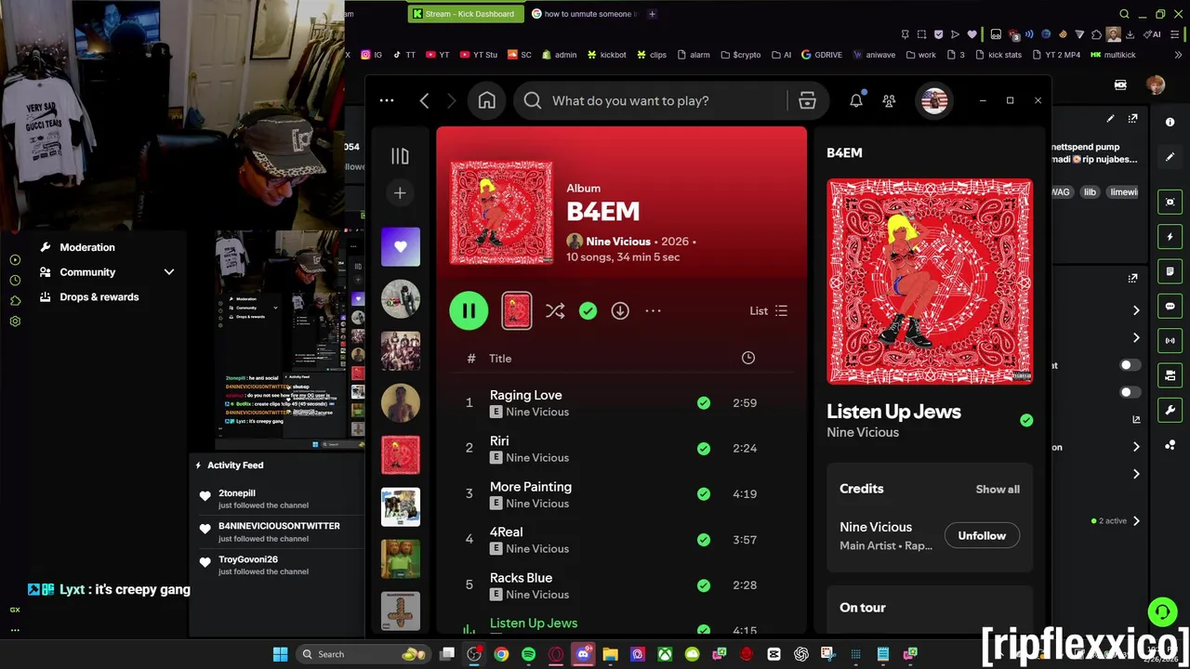Open the List view dropdown
1190x669 pixels.
click(769, 311)
